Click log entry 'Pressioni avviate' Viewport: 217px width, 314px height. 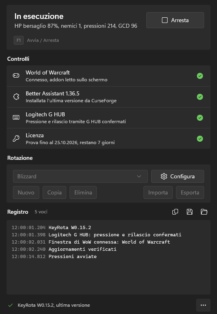(54, 256)
